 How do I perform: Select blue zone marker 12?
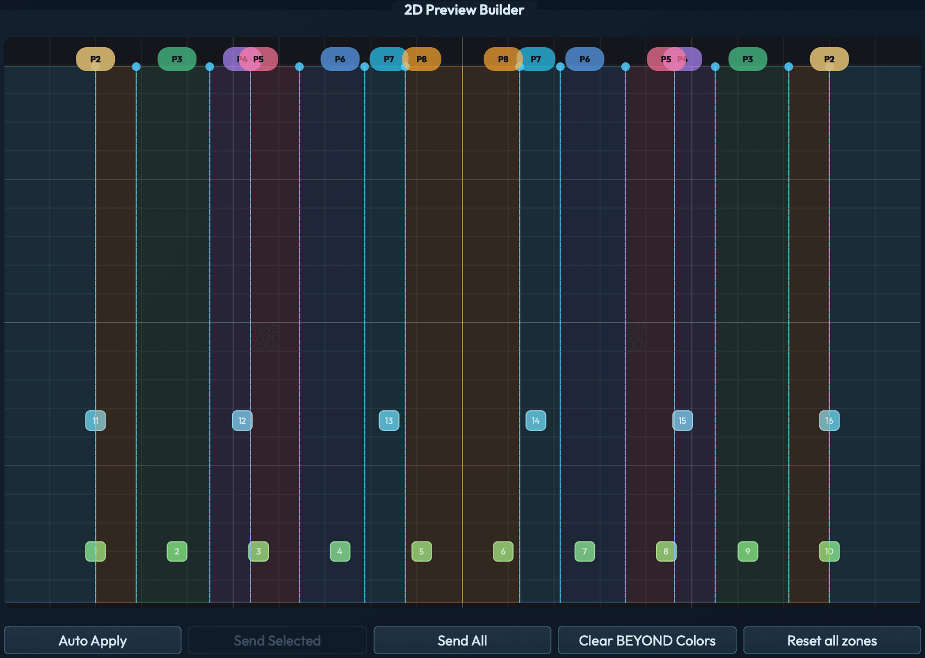pos(242,421)
